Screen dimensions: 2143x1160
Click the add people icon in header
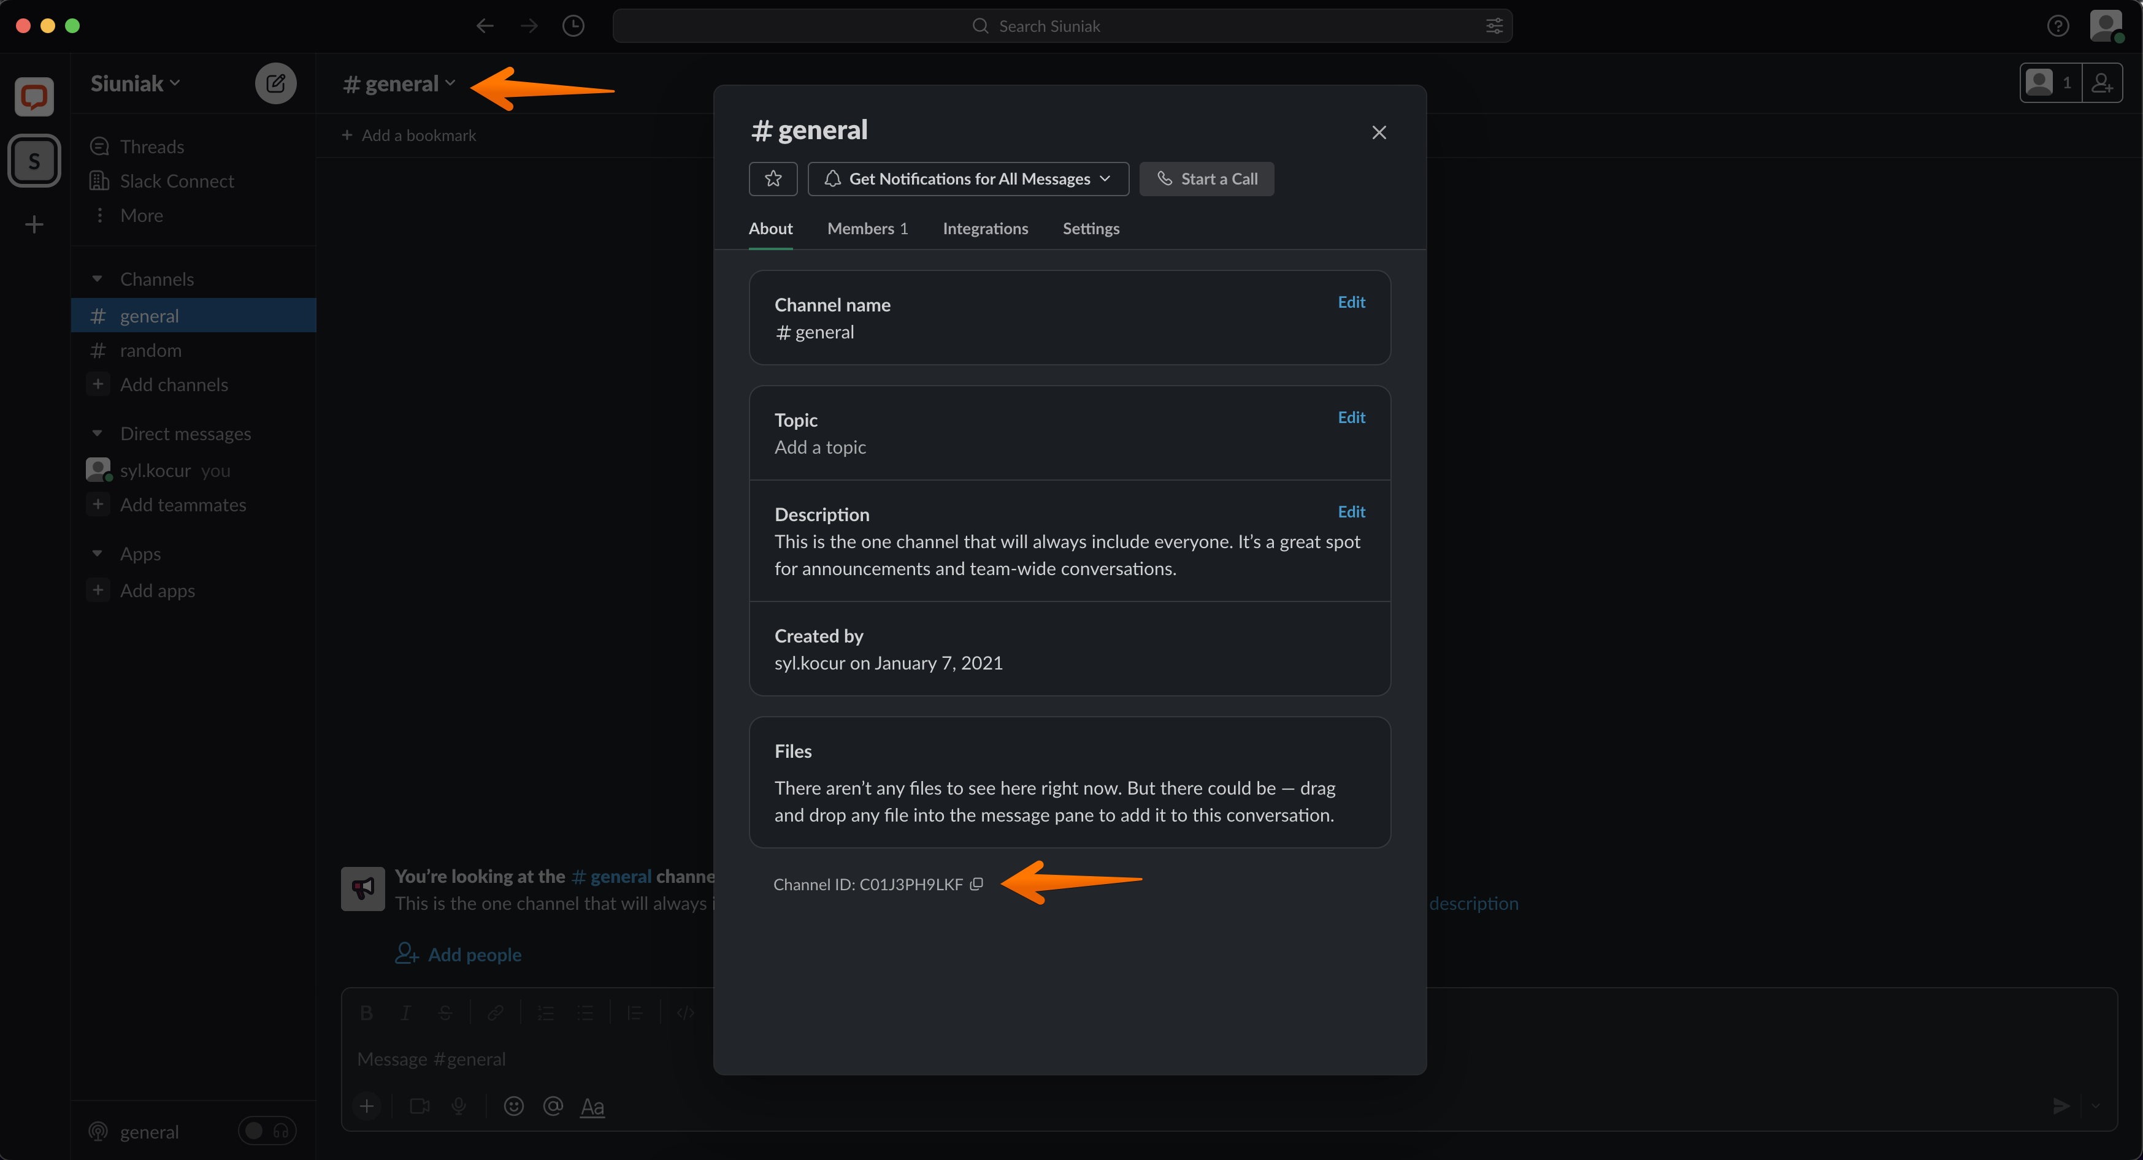click(2103, 83)
